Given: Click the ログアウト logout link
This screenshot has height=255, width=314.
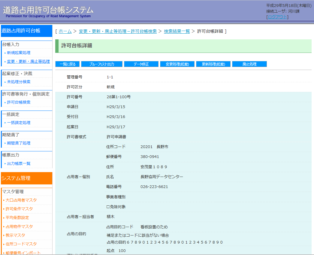Looking at the screenshot, I should [277, 17].
